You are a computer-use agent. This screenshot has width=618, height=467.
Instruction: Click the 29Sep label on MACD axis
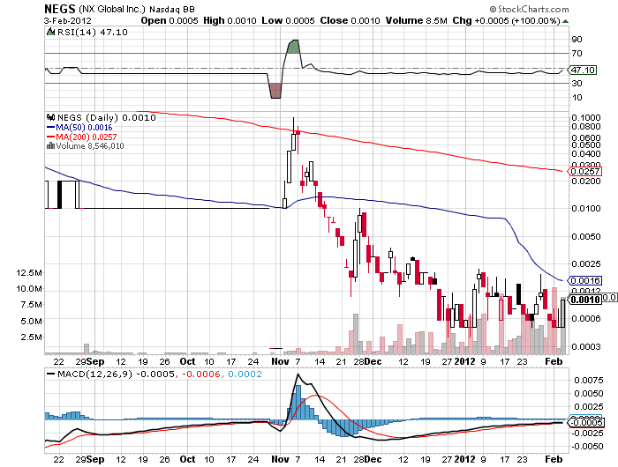click(x=90, y=459)
